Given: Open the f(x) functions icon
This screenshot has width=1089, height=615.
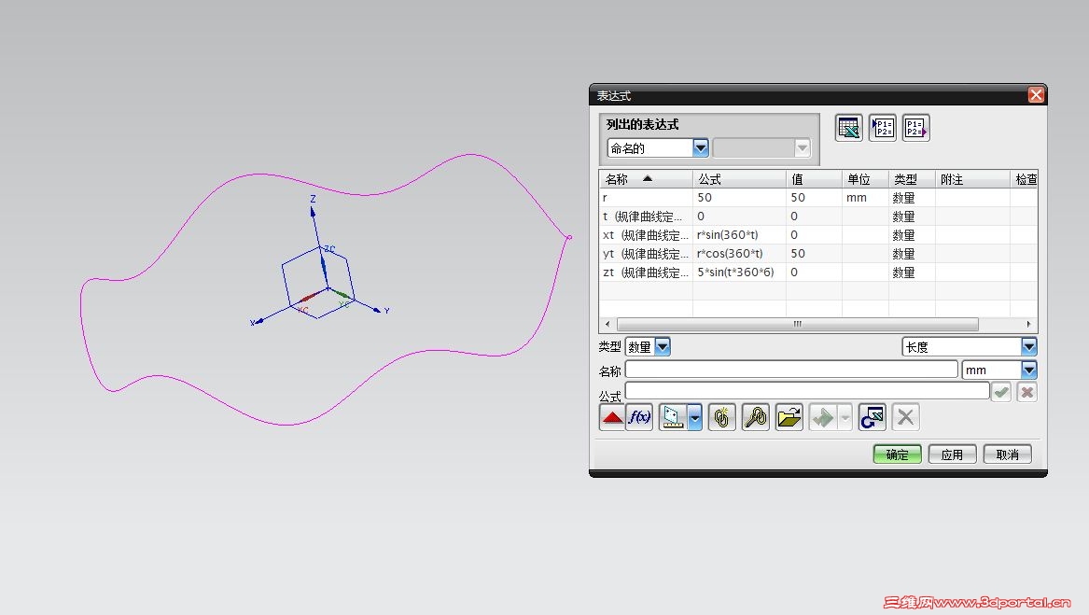Looking at the screenshot, I should click(x=639, y=418).
